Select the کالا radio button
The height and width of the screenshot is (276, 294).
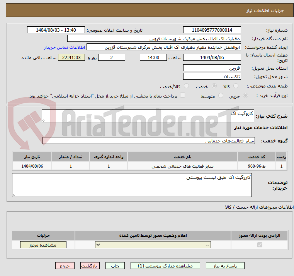point(236,86)
